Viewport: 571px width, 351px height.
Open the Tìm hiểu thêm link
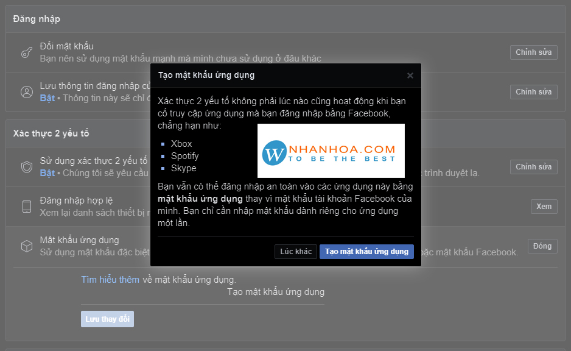point(110,280)
